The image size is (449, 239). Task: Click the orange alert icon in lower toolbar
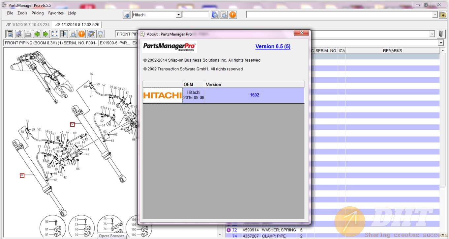coord(82,34)
